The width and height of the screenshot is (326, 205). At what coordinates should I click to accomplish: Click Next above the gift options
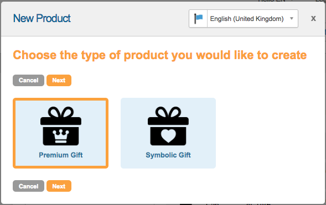pyautogui.click(x=59, y=80)
